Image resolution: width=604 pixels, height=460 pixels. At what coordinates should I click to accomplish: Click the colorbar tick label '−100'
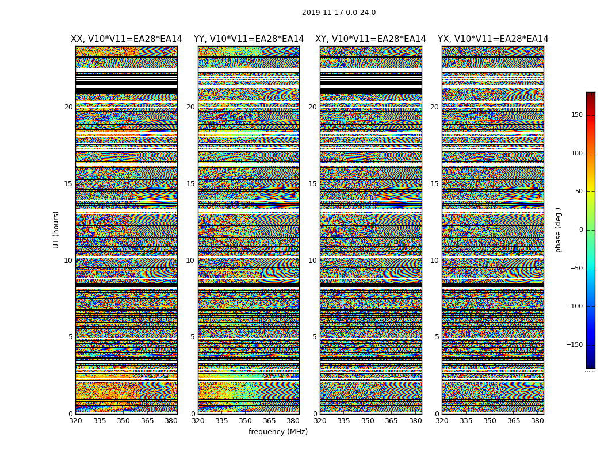click(x=574, y=306)
